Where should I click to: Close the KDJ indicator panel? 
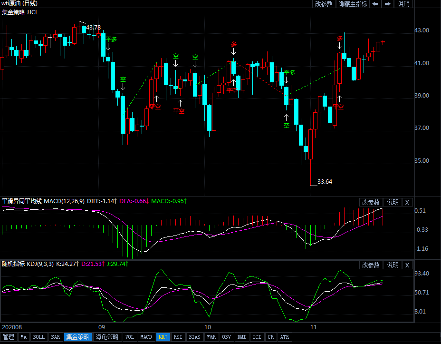click(x=407, y=265)
